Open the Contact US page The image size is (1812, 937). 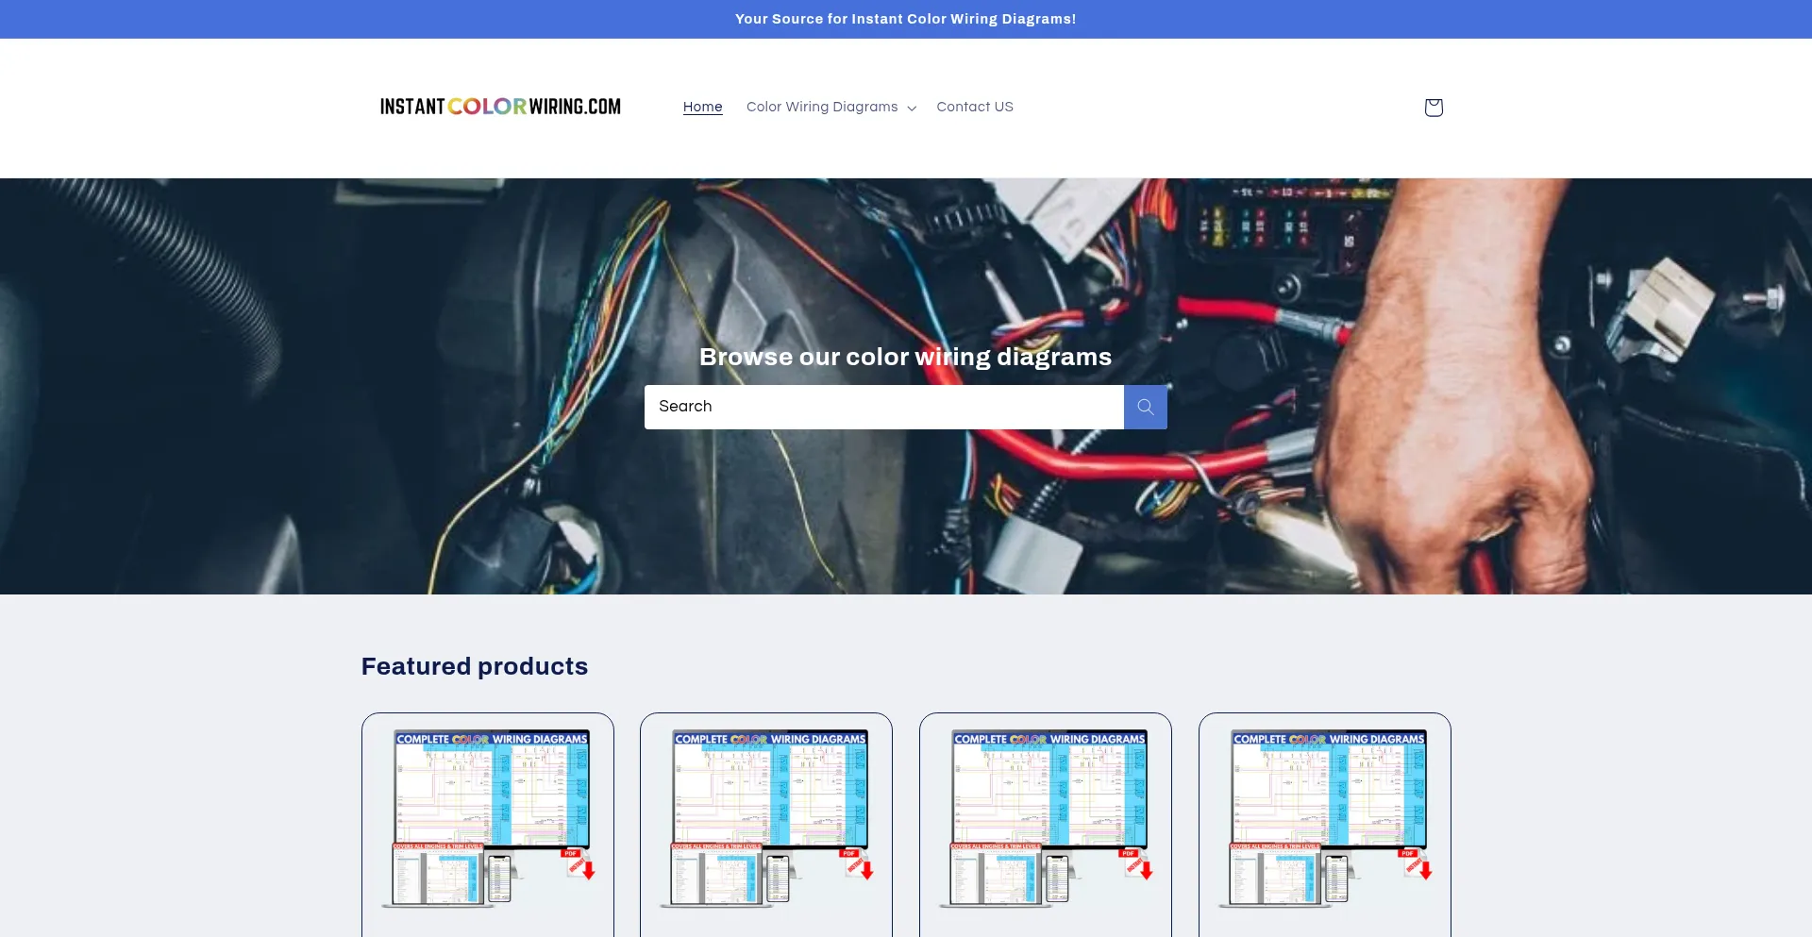974,107
